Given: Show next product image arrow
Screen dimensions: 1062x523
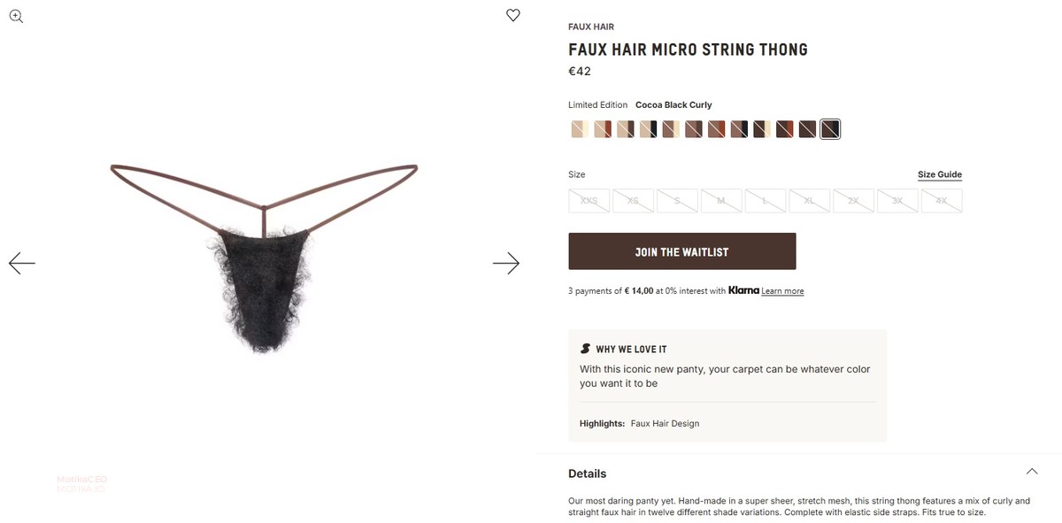Looking at the screenshot, I should [x=505, y=263].
